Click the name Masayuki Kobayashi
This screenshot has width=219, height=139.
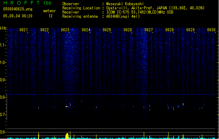coord(125,4)
